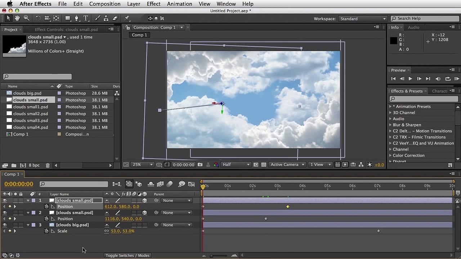Click the layer 1 label color swatch

pyautogui.click(x=33, y=200)
